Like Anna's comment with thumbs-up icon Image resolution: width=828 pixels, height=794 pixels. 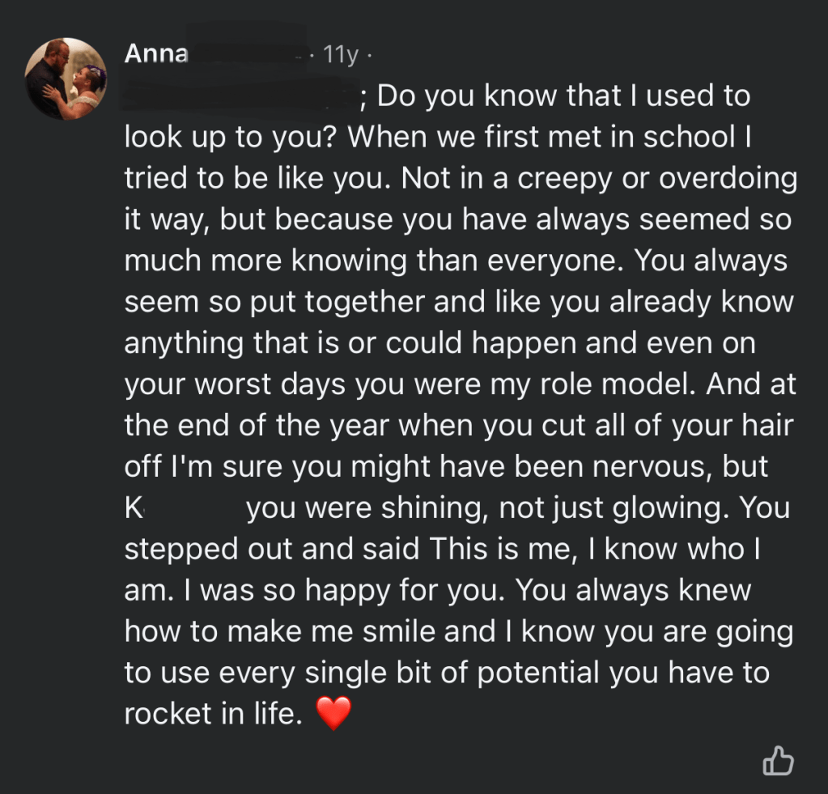pyautogui.click(x=778, y=761)
